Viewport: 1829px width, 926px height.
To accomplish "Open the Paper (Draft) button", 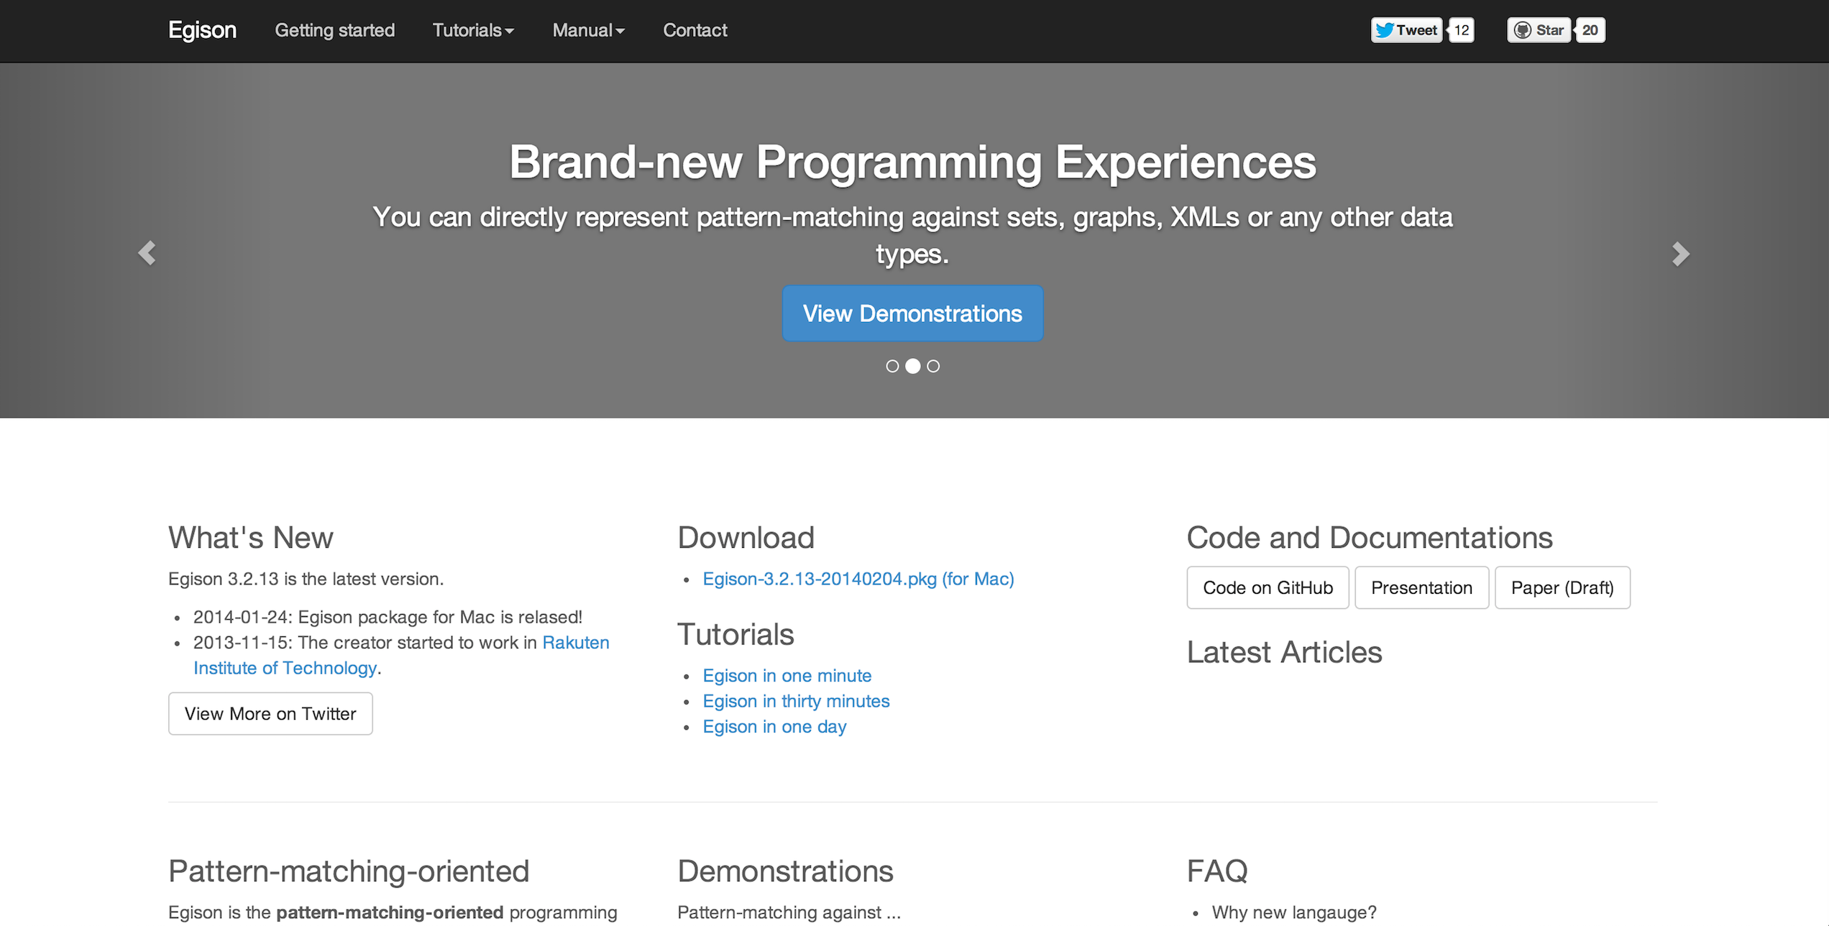I will (x=1562, y=588).
